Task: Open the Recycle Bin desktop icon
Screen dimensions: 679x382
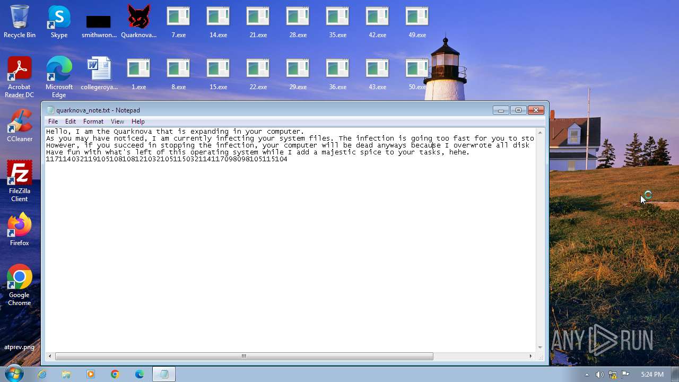Action: (20, 21)
